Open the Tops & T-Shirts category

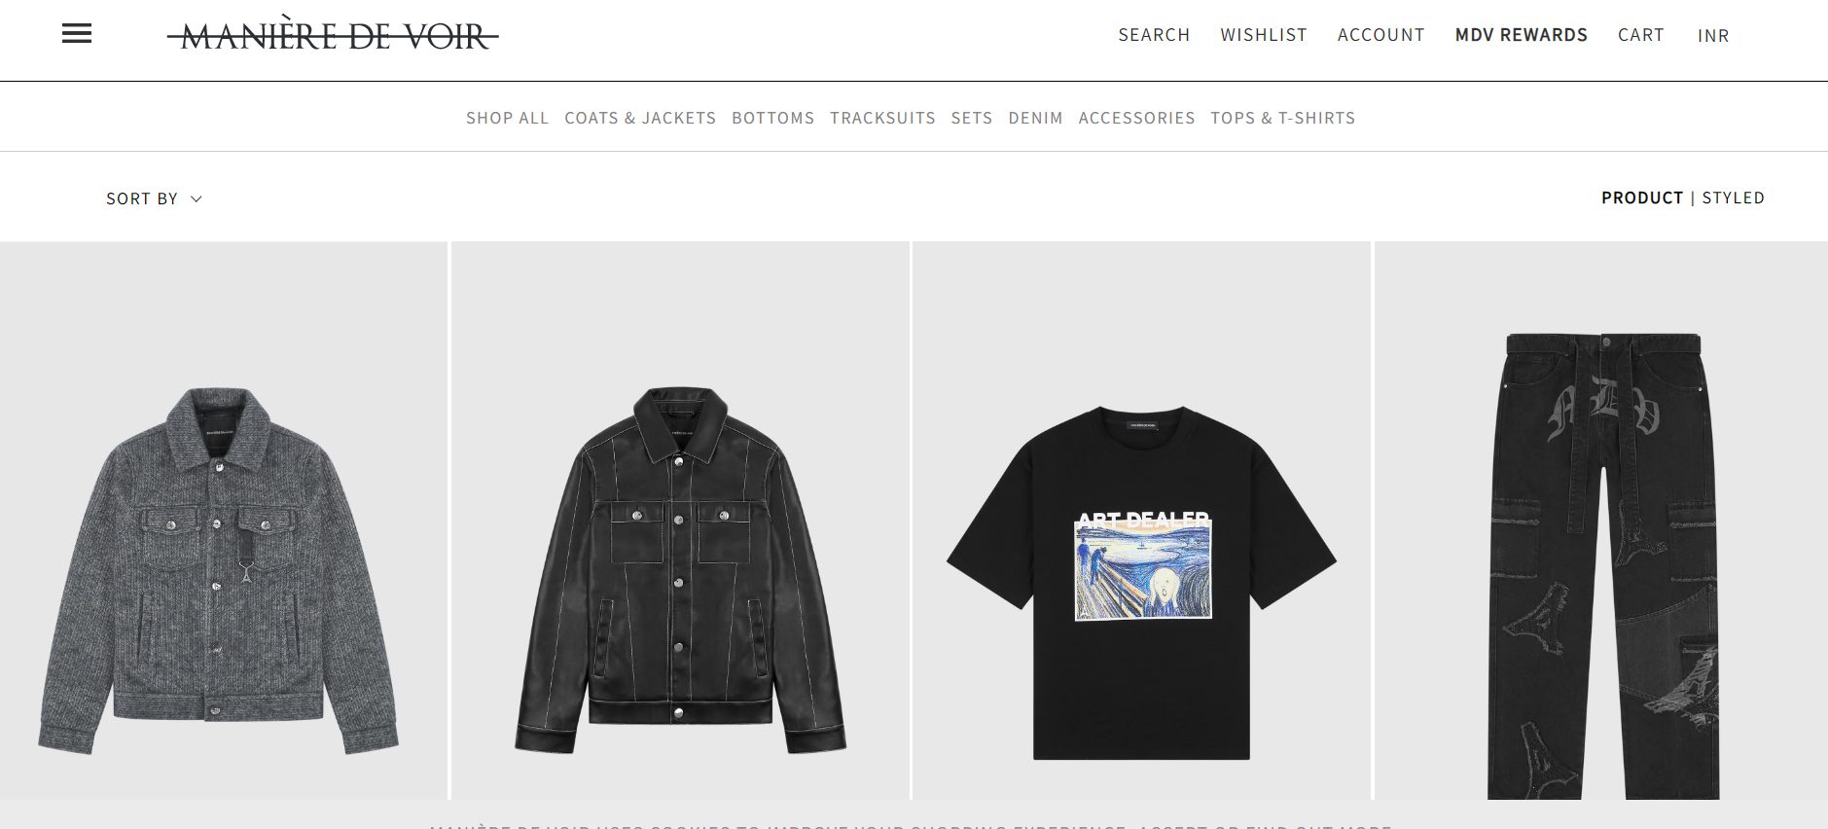(1282, 118)
